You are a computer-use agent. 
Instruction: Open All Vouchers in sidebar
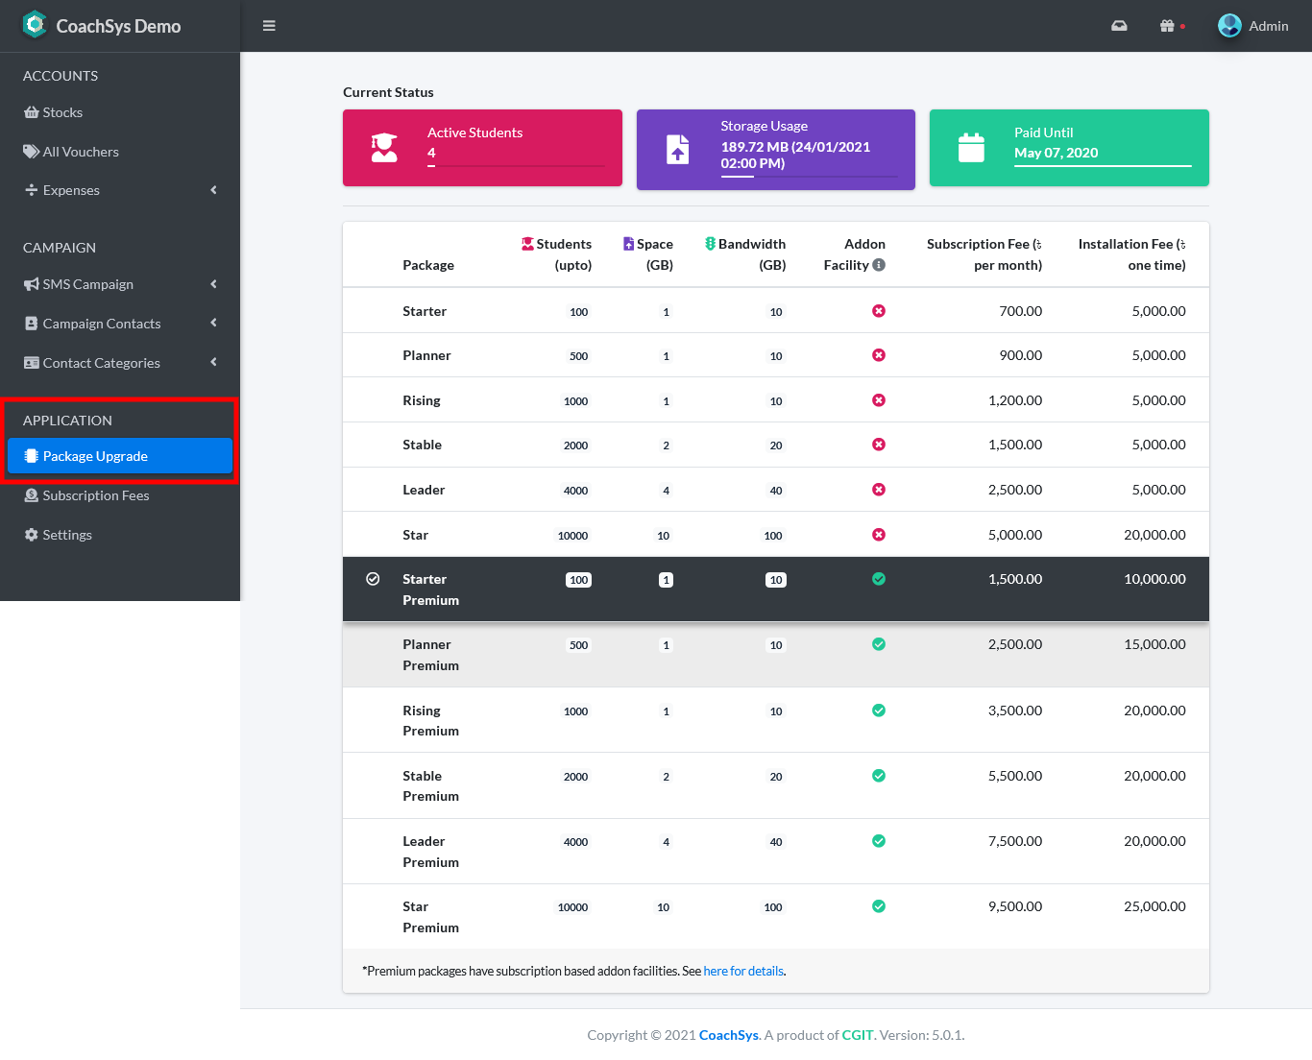[81, 152]
